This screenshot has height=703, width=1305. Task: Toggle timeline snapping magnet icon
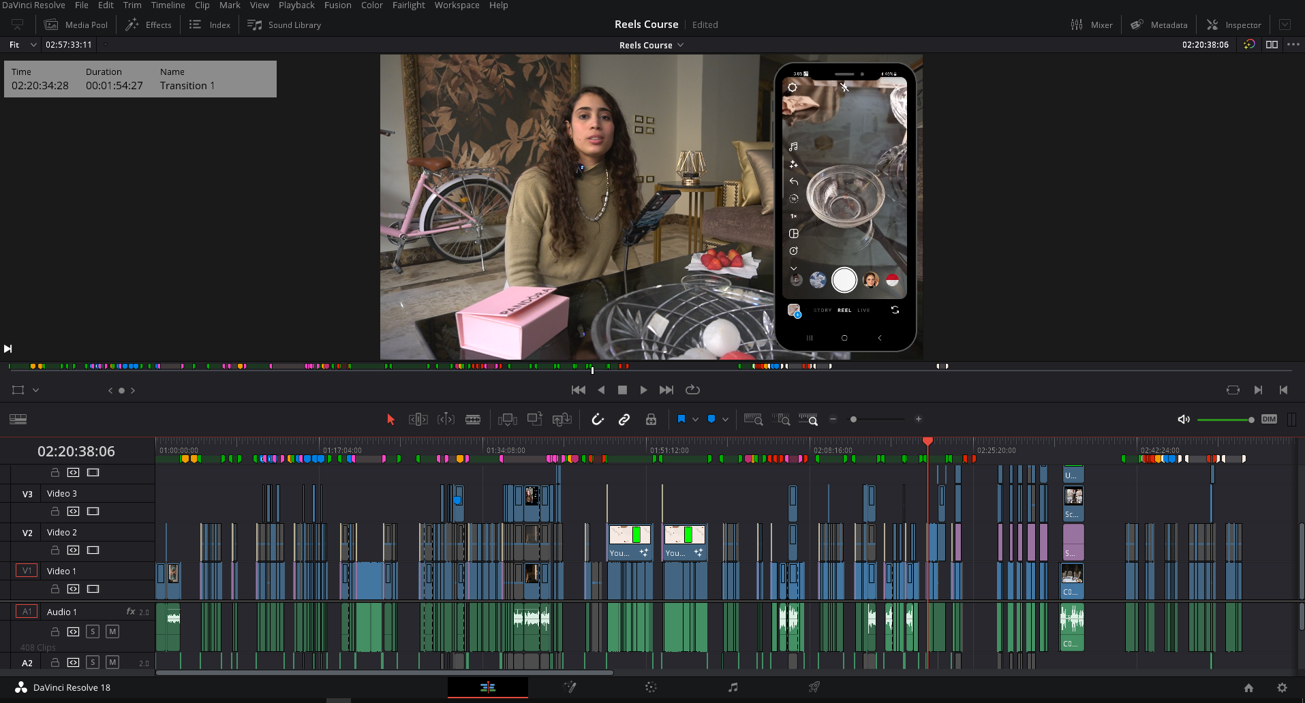coord(598,420)
